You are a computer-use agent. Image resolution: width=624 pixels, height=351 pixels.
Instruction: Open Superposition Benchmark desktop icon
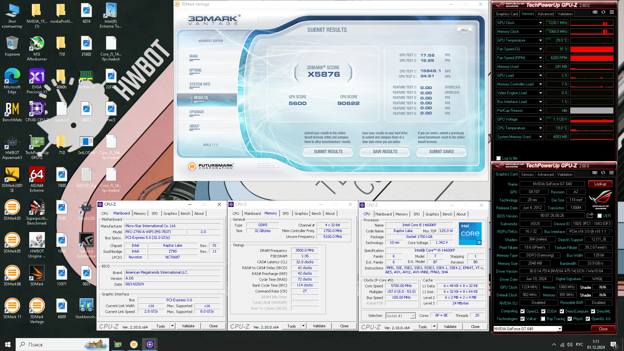[37, 213]
